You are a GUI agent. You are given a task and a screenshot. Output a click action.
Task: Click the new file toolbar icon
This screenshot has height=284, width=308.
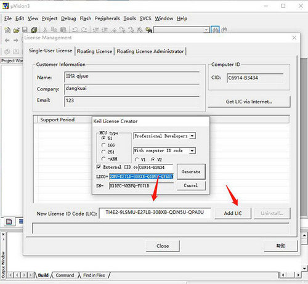coord(7,30)
